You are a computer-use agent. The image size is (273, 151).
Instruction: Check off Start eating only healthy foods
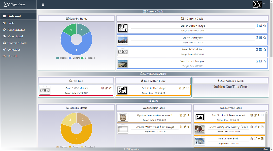tap(262, 127)
